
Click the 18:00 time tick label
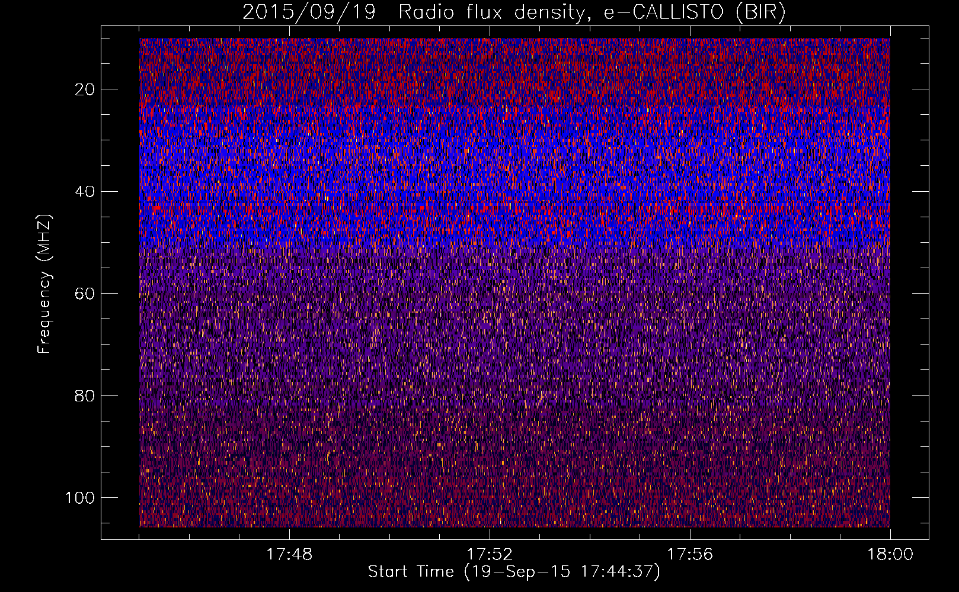tap(890, 555)
